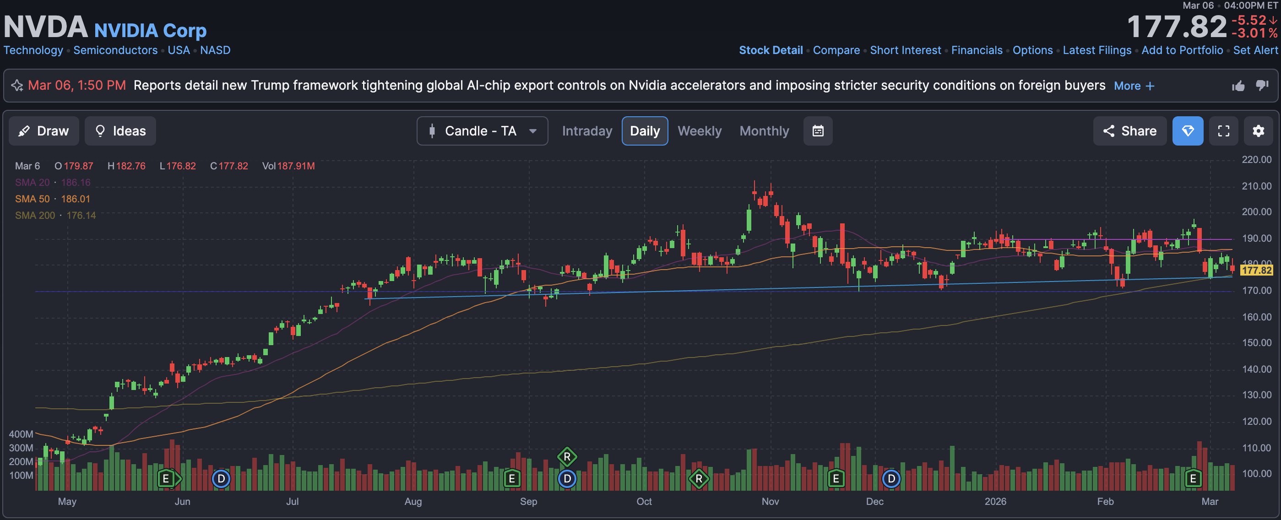Open the Ideas menu button

120,131
